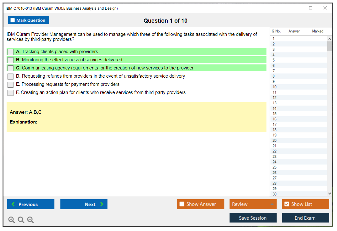Screen dimensions: 337x231
Task: Check option F action plan checkbox
Action: (10, 93)
